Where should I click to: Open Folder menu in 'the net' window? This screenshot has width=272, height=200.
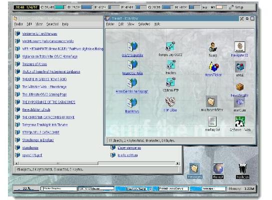tap(110, 24)
